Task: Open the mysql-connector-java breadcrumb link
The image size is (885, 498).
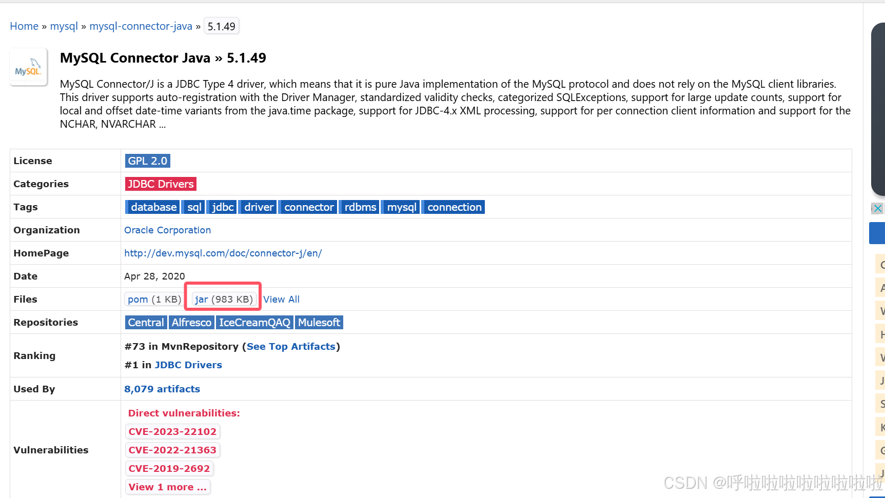Action: click(141, 26)
